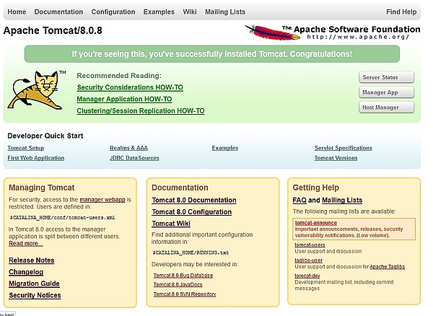Open the Manager App button
The image size is (433, 316).
[386, 92]
